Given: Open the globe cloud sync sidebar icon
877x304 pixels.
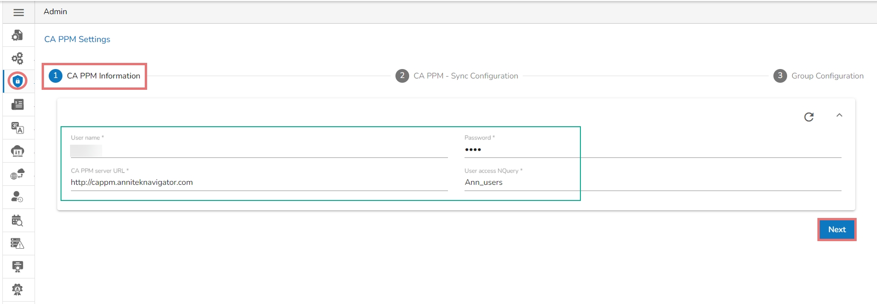Looking at the screenshot, I should pyautogui.click(x=18, y=174).
